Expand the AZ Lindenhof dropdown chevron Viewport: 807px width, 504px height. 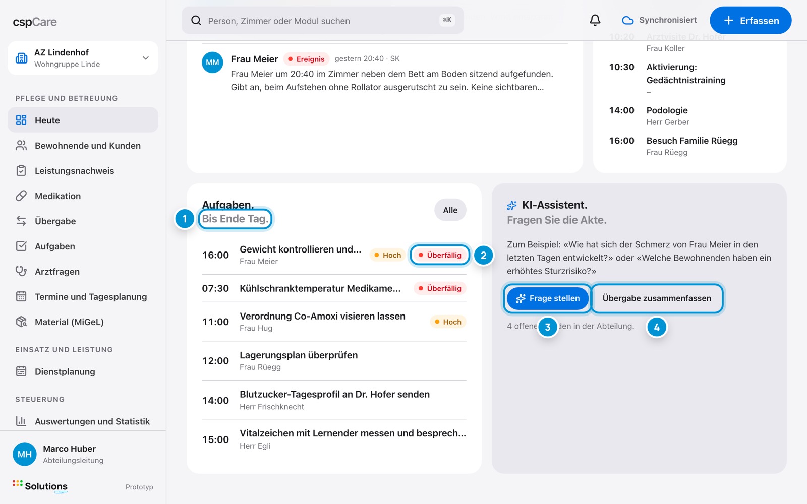pos(146,58)
